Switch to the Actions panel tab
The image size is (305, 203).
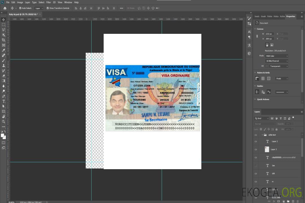pyautogui.click(x=282, y=17)
